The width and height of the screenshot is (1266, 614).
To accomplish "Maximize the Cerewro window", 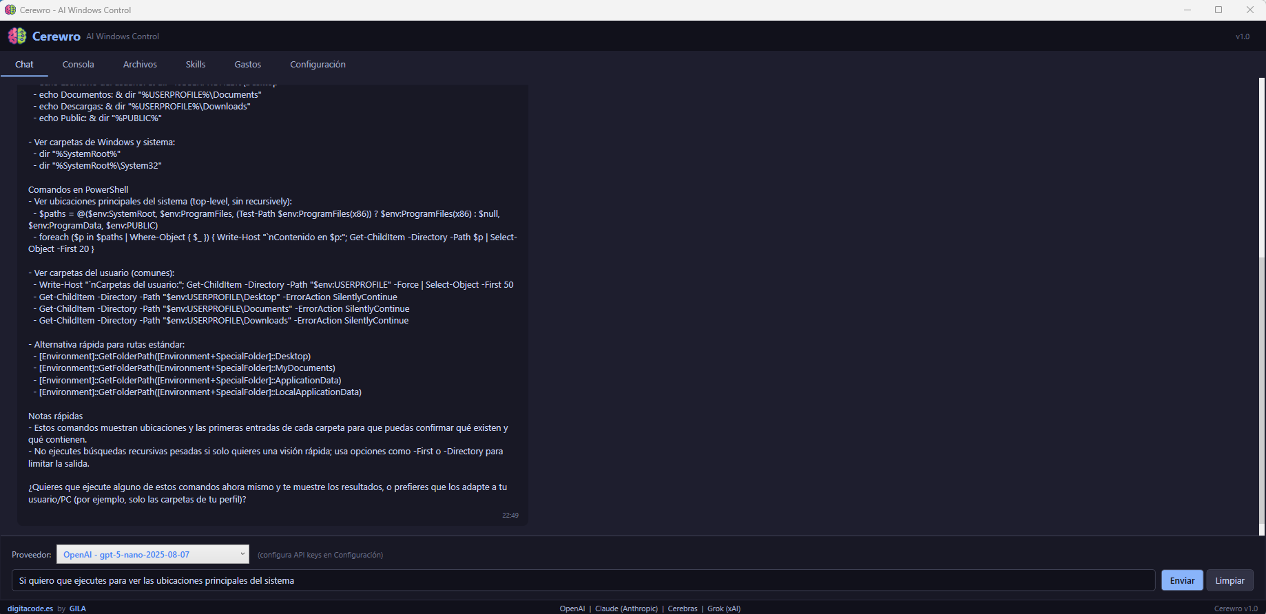I will tap(1218, 10).
